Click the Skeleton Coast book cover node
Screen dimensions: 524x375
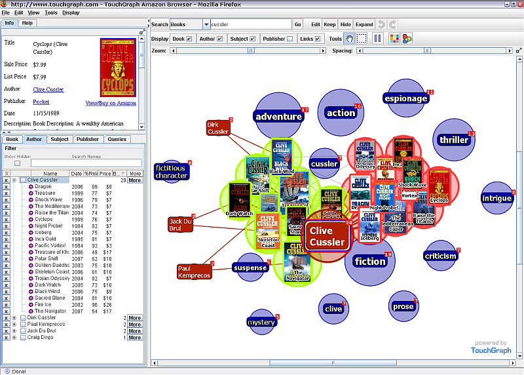tap(268, 231)
